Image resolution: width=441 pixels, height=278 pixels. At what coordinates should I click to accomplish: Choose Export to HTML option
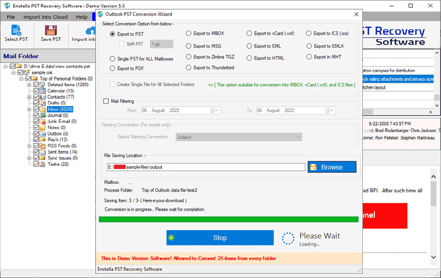tap(249, 58)
